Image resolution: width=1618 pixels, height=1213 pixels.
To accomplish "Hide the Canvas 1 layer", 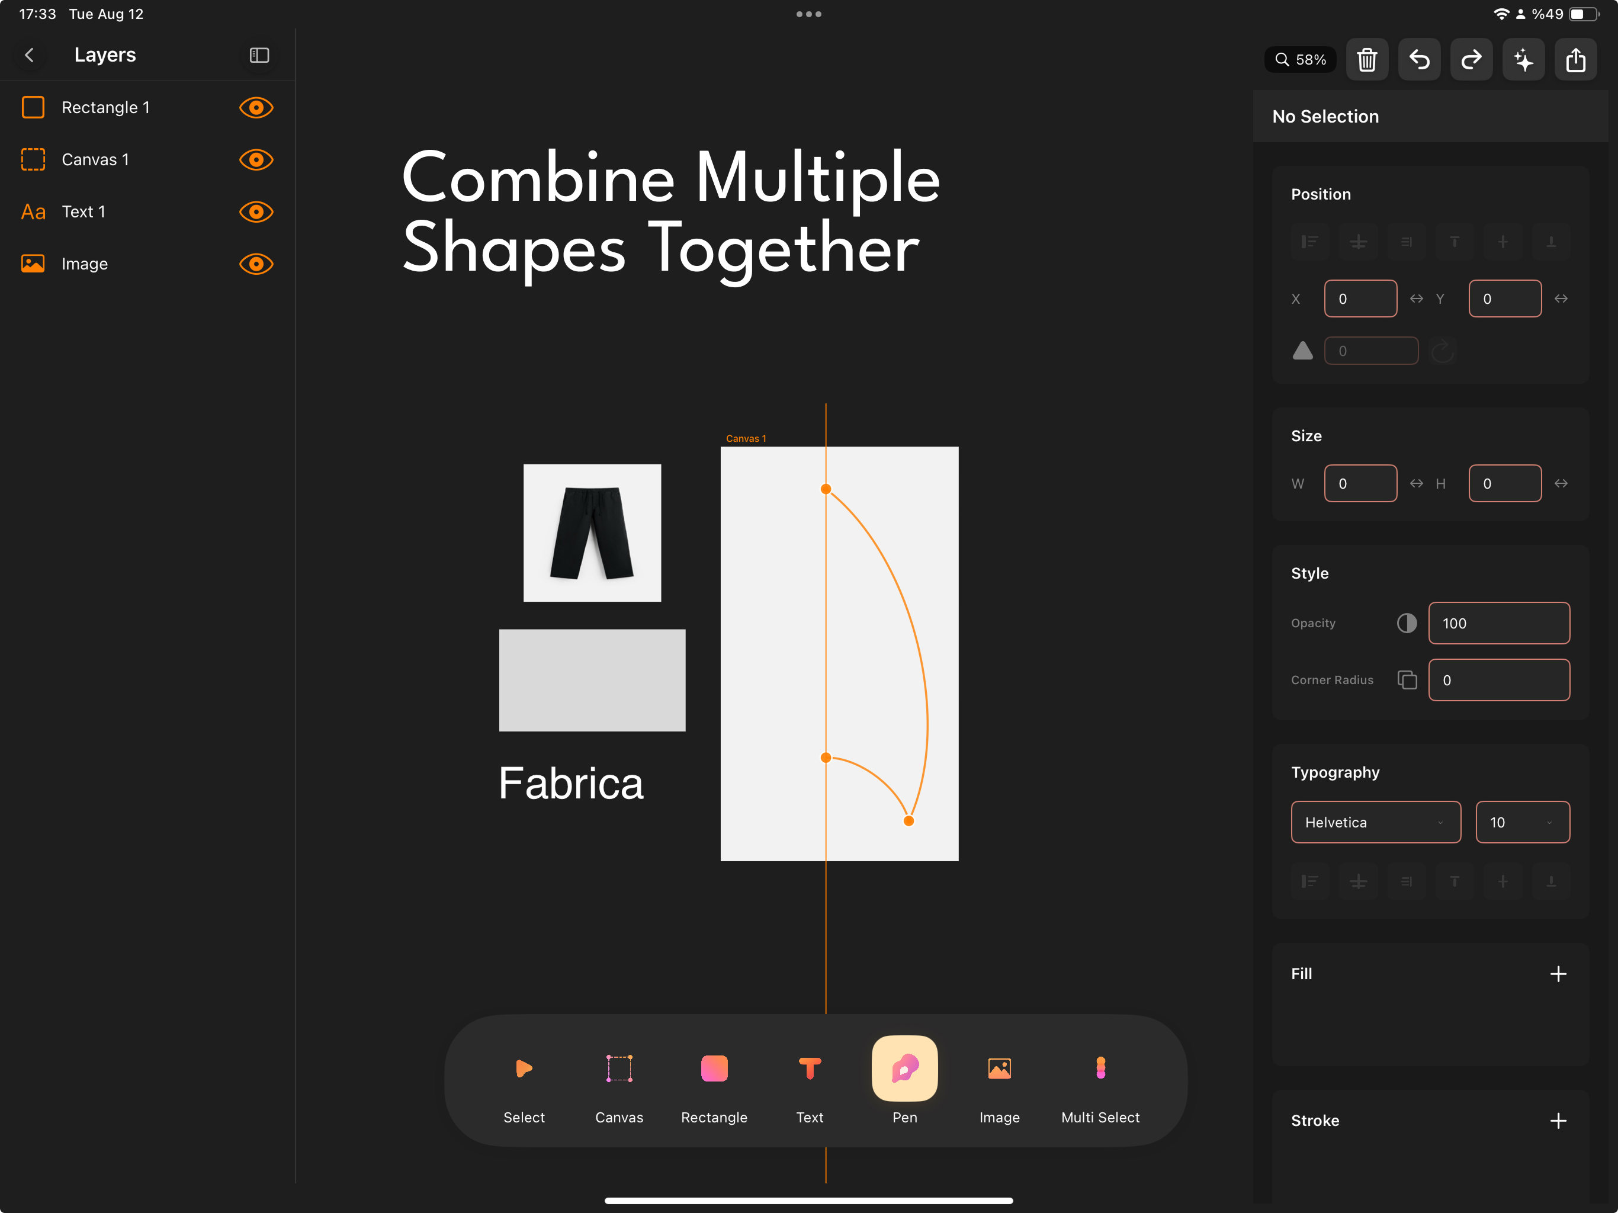I will pos(256,159).
